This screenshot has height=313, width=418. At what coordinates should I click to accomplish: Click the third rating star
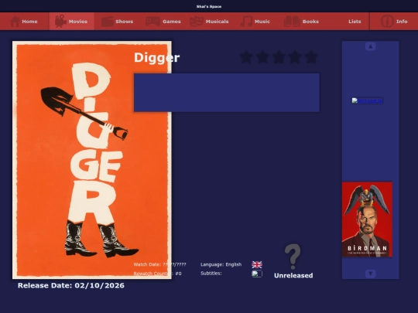coord(279,57)
